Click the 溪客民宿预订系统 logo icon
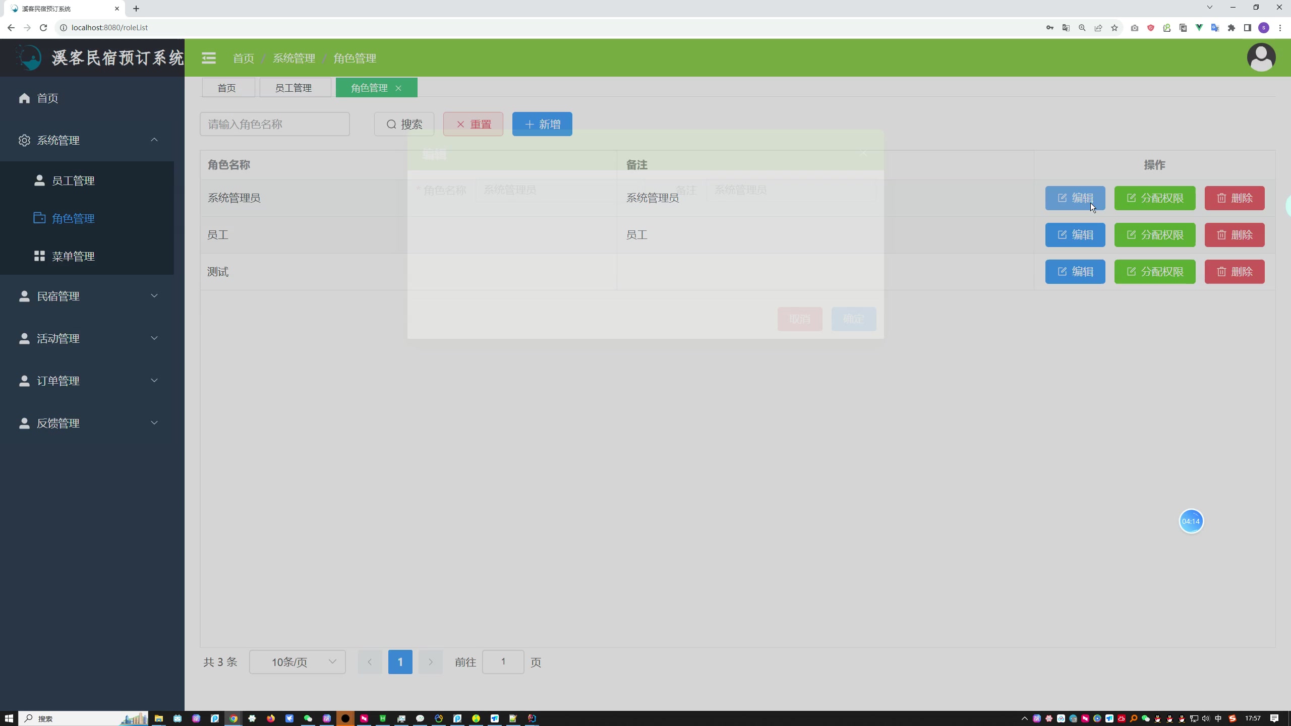The image size is (1291, 726). point(28,58)
